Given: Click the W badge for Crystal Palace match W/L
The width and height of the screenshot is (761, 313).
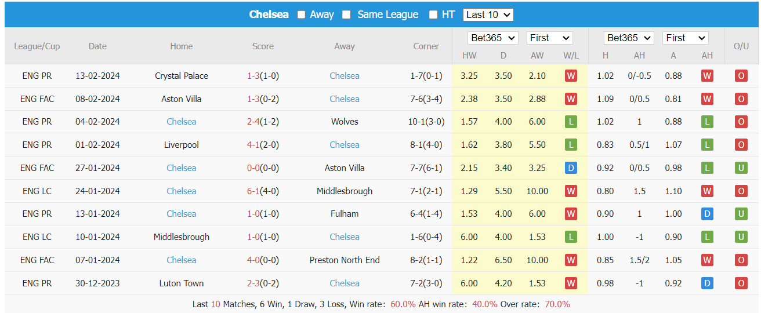Looking at the screenshot, I should coord(571,76).
